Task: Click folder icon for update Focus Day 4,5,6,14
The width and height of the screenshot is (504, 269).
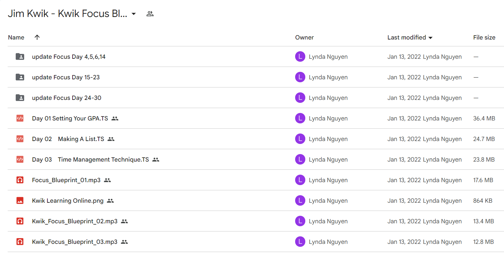Action: point(20,56)
